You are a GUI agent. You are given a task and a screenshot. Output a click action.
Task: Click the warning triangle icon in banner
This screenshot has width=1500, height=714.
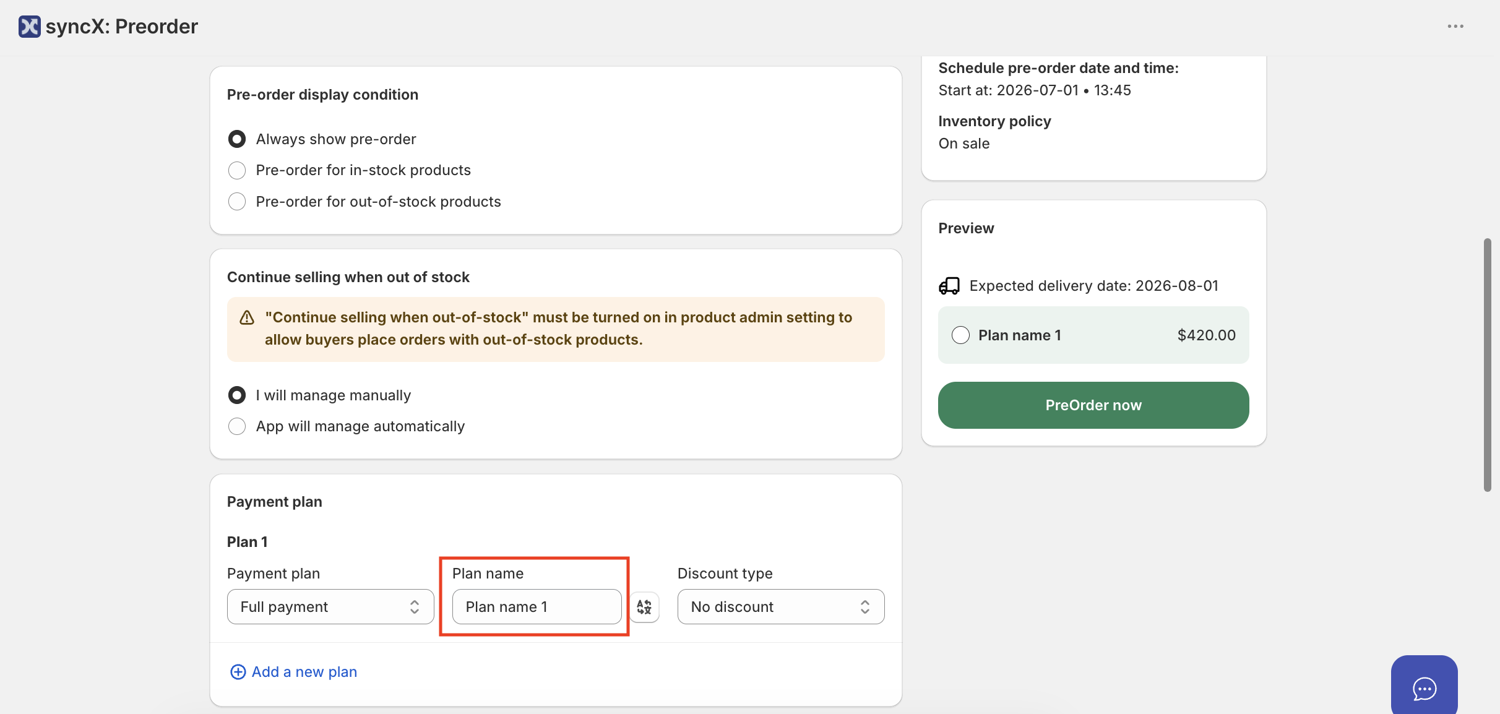coord(247,318)
